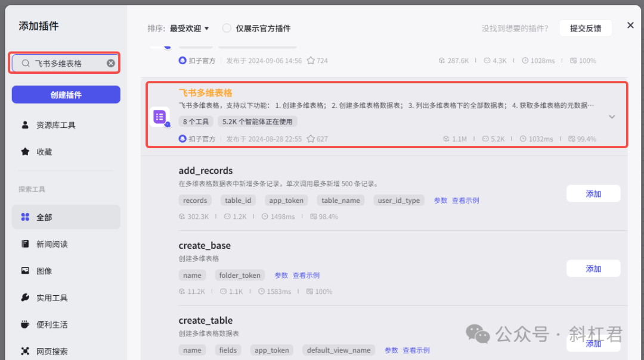Screen dimensions: 644x360
Task: Select the 全部 category
Action: pos(66,217)
